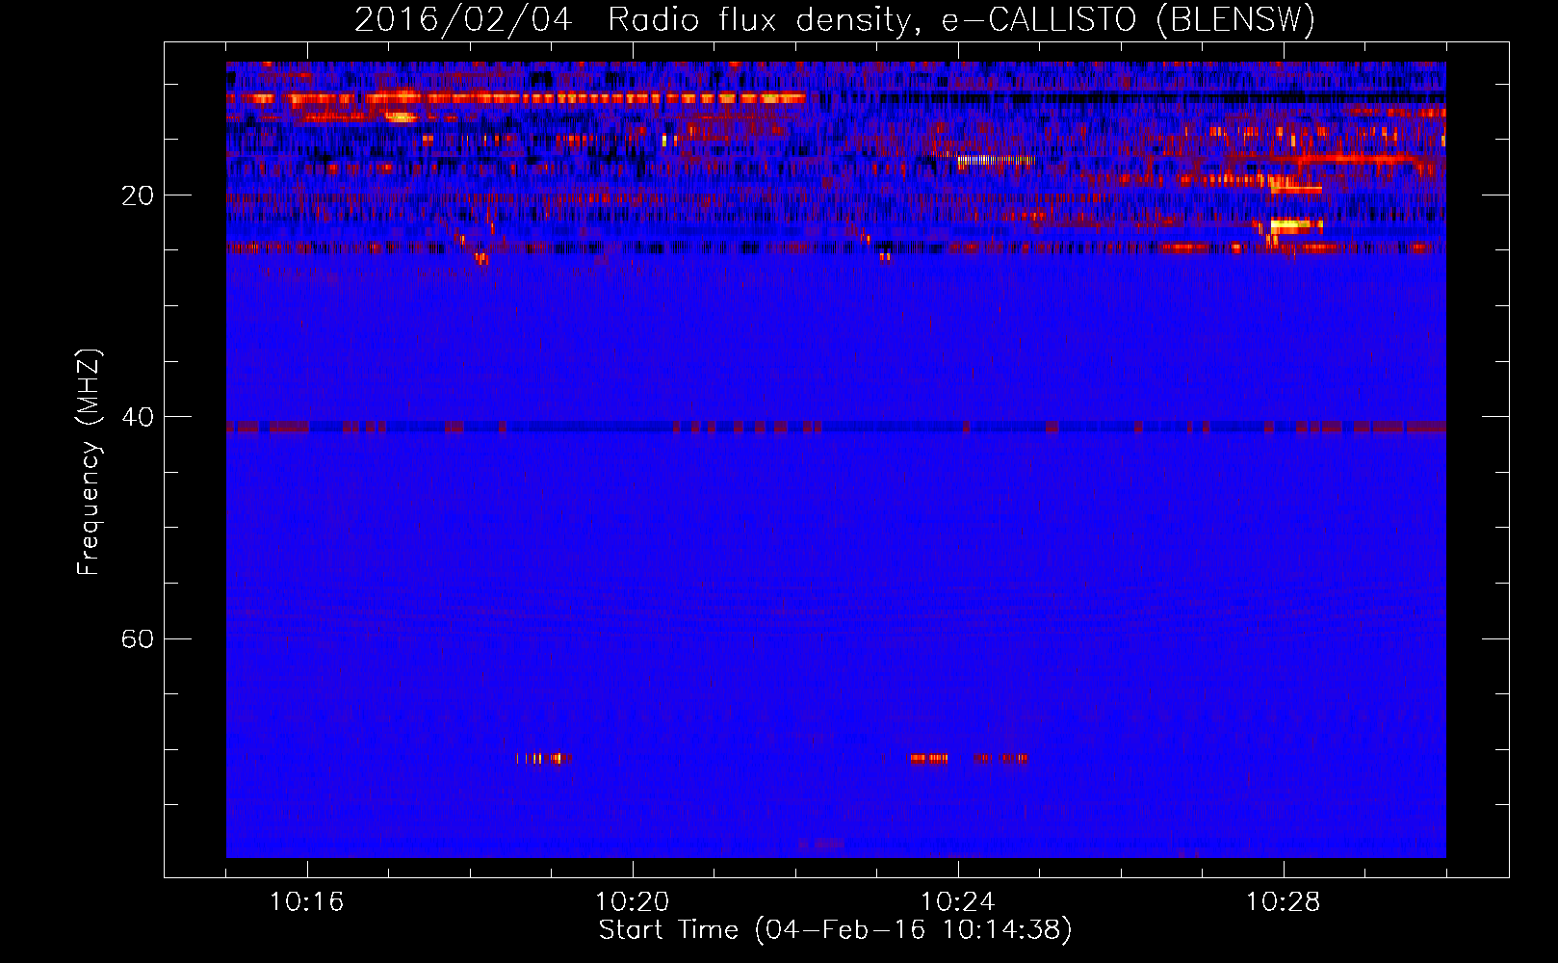Screen dimensions: 1558x963
Task: Click the 10:20 time tick label
Action: pyautogui.click(x=632, y=902)
